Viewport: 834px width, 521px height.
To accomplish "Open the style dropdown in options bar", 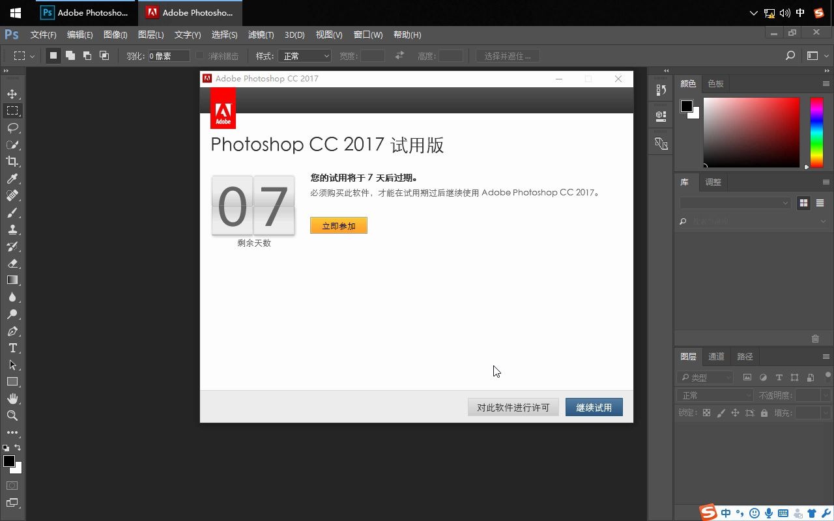I will pos(304,55).
